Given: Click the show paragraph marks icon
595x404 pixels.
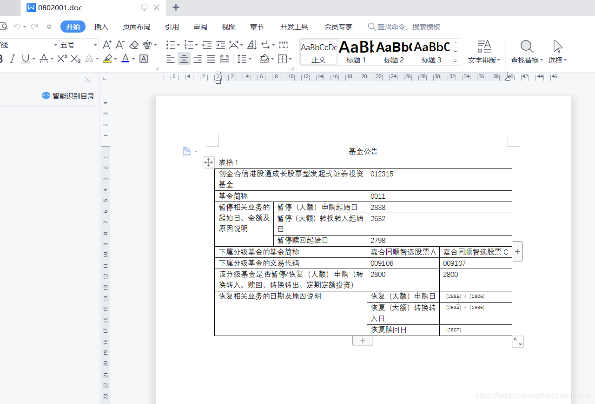Looking at the screenshot, I should tap(265, 45).
